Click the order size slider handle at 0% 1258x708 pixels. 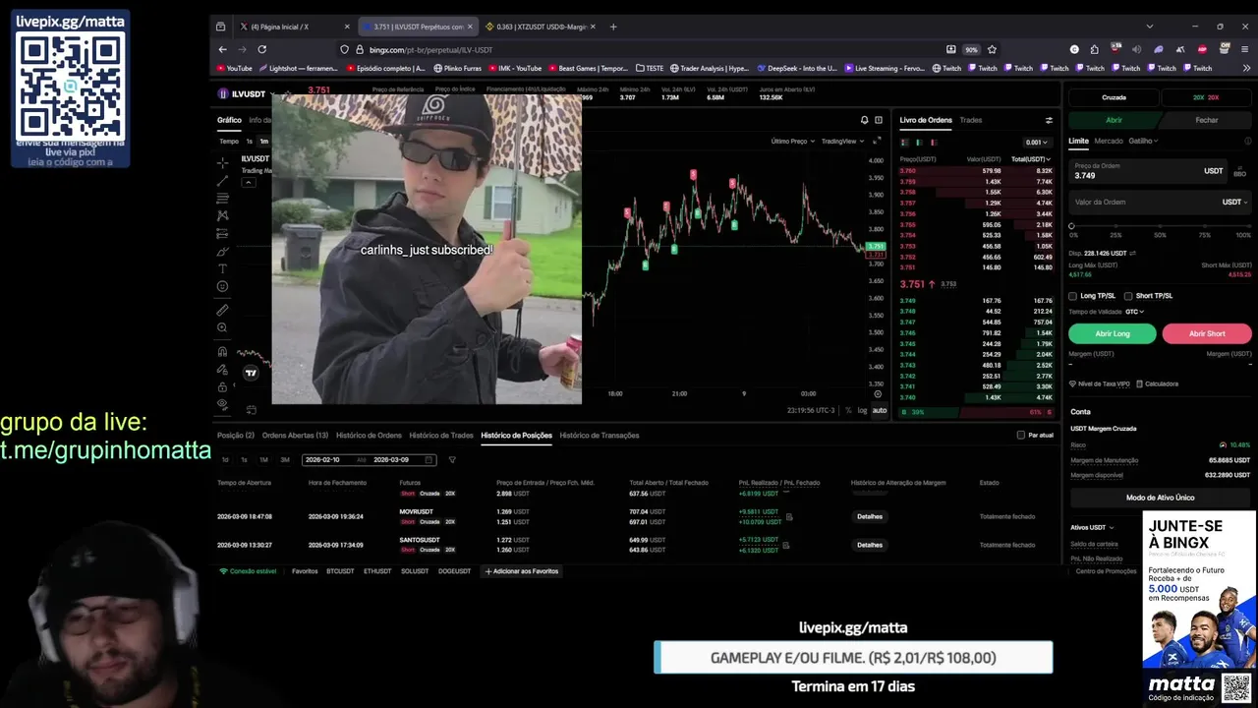(1072, 226)
